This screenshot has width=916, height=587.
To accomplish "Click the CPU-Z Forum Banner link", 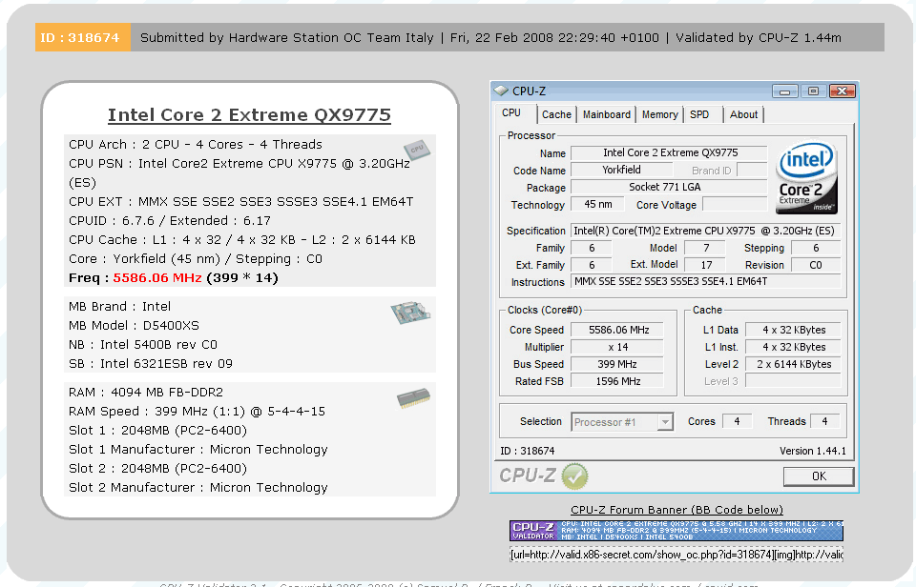I will (677, 510).
